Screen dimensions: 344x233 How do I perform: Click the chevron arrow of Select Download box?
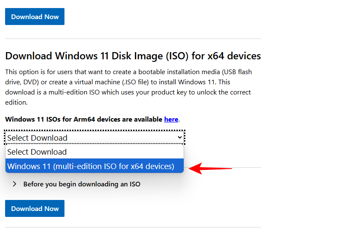(180, 138)
